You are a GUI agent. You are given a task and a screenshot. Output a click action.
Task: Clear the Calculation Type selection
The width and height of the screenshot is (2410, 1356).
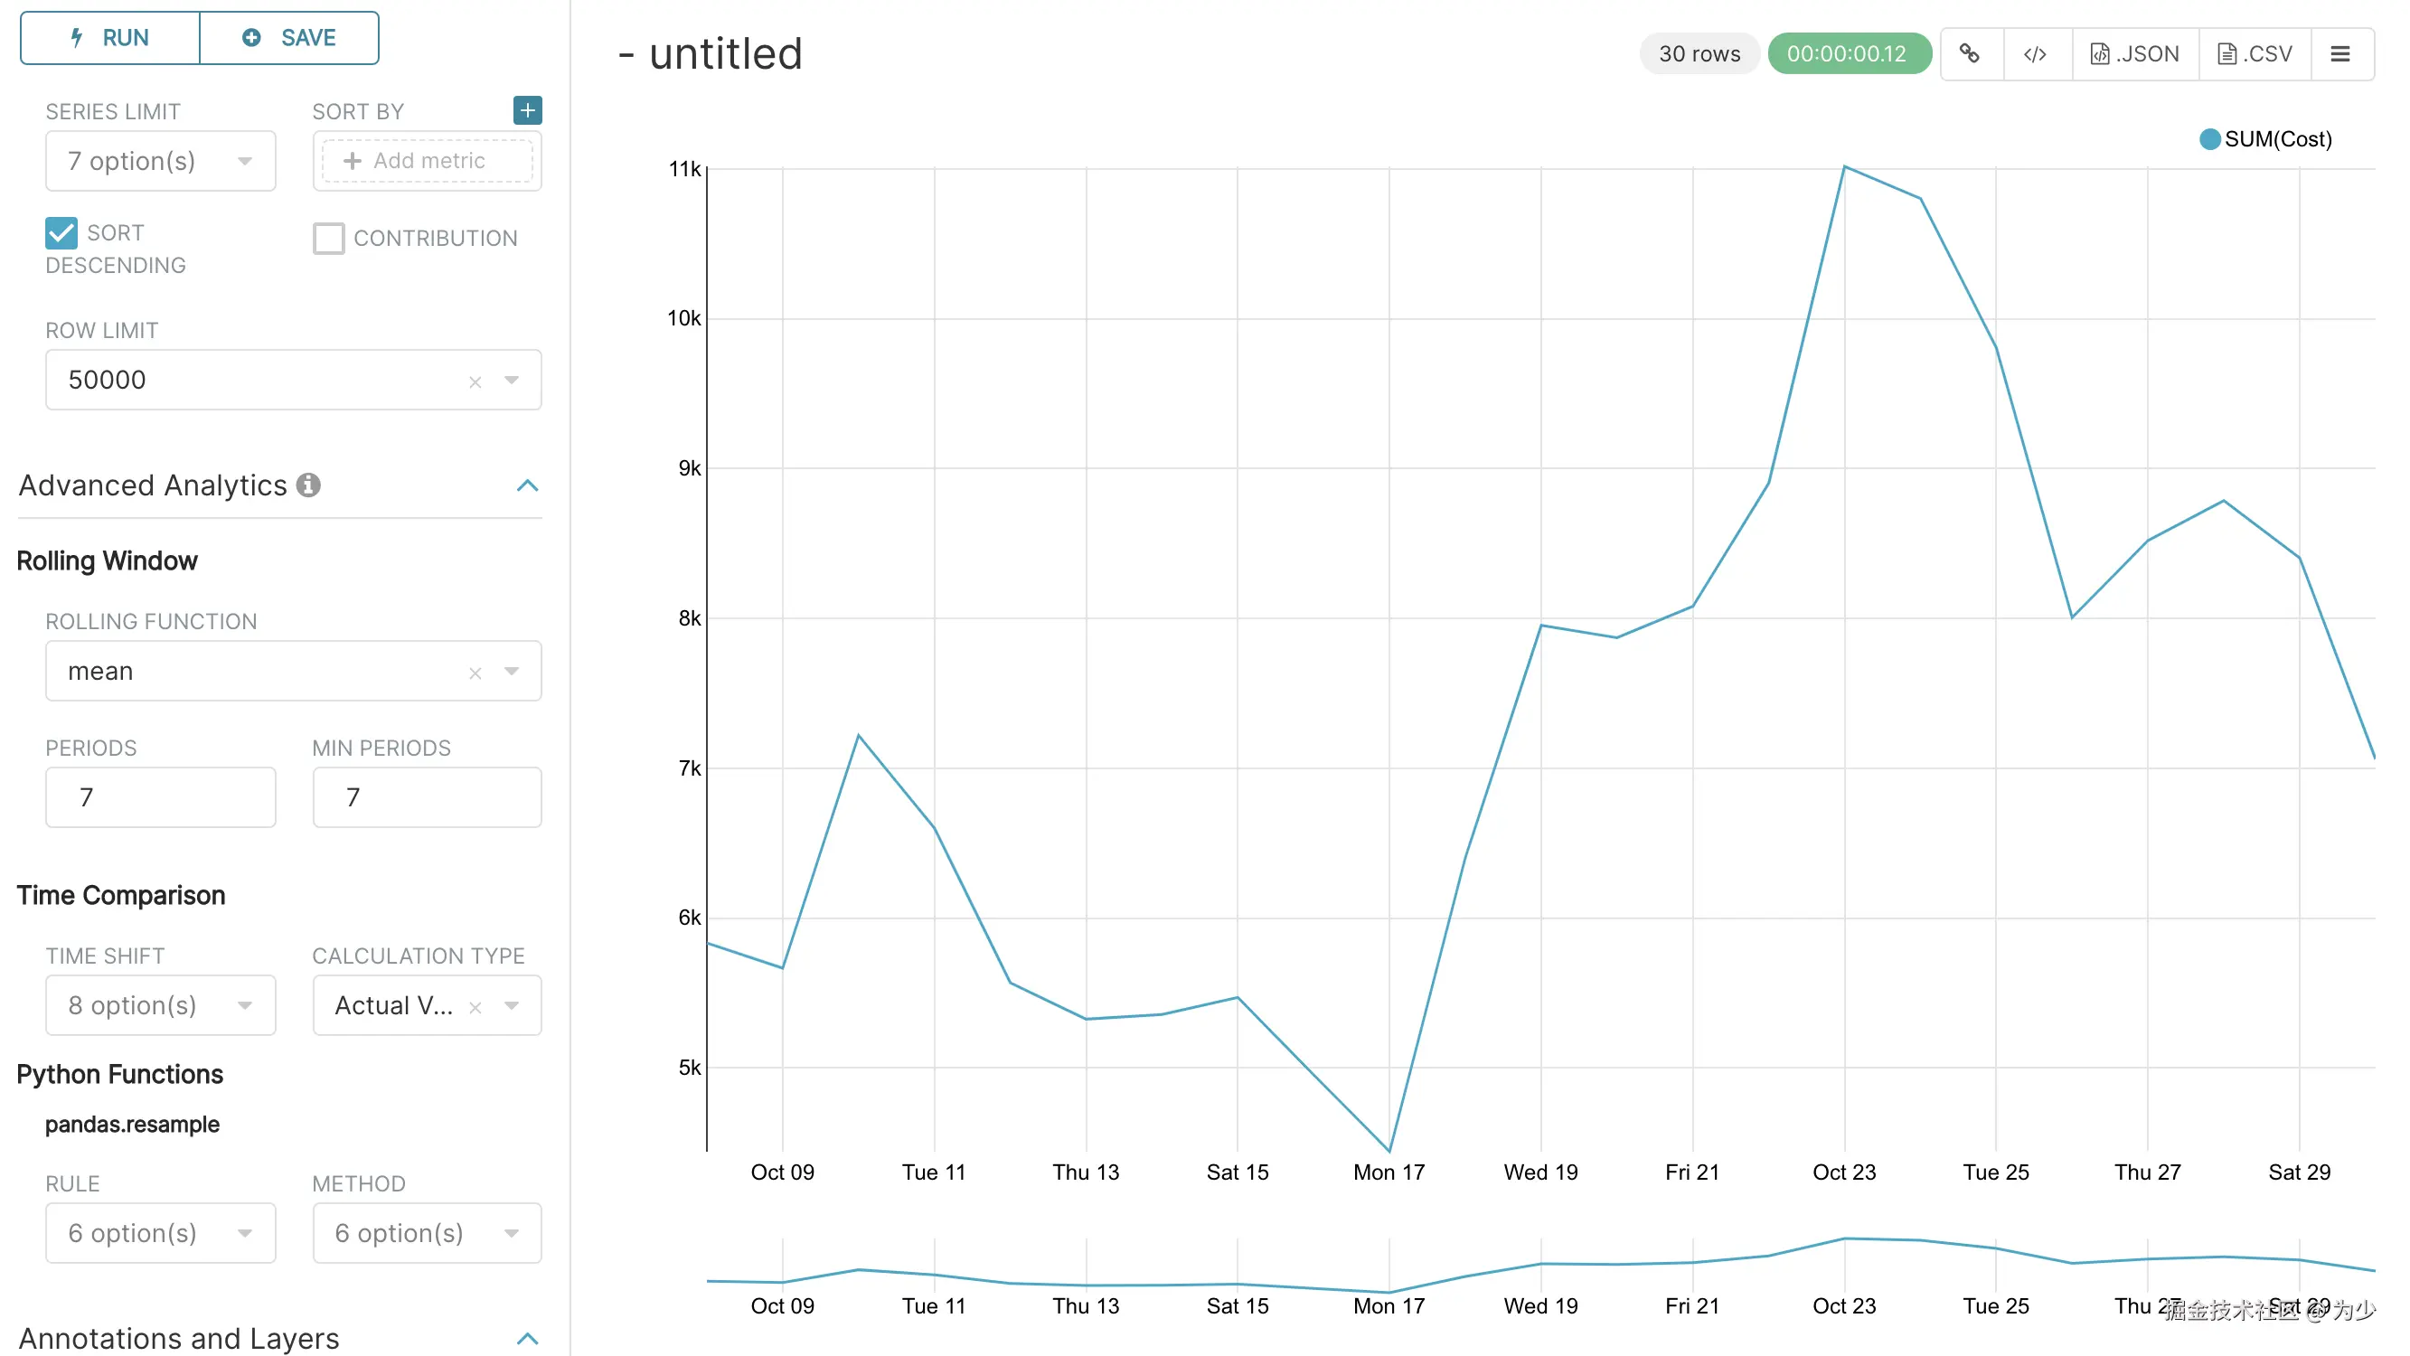[x=475, y=1007]
